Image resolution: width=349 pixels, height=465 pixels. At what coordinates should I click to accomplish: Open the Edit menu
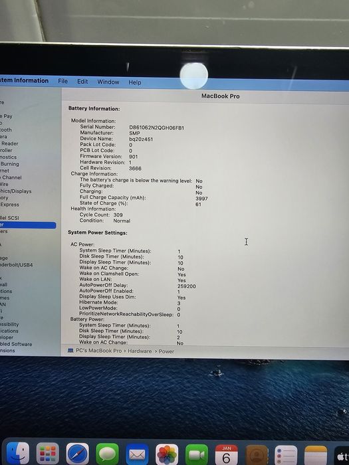coord(82,82)
